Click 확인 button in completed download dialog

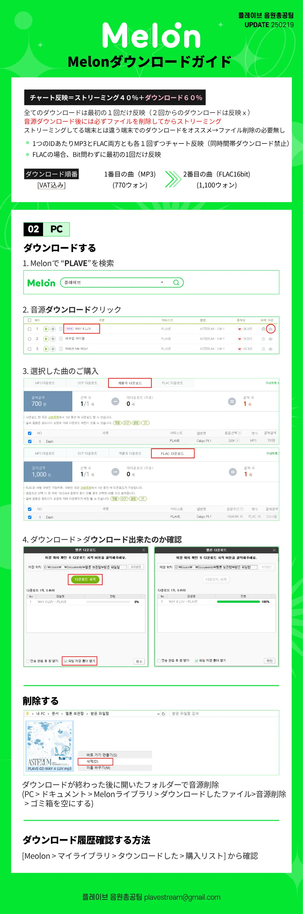270,661
